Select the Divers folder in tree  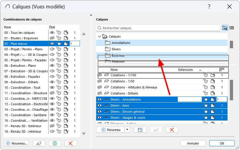[x=117, y=49]
